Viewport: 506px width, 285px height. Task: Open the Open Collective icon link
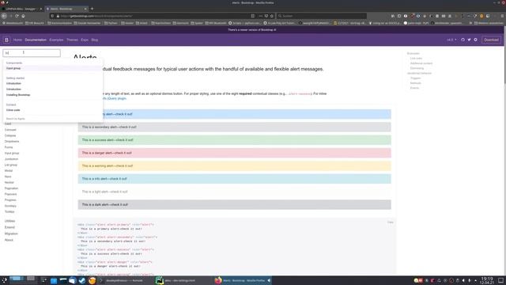click(476, 40)
